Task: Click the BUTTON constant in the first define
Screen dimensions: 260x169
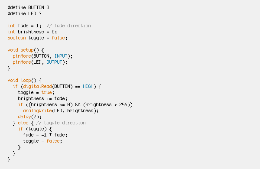Action: point(36,7)
